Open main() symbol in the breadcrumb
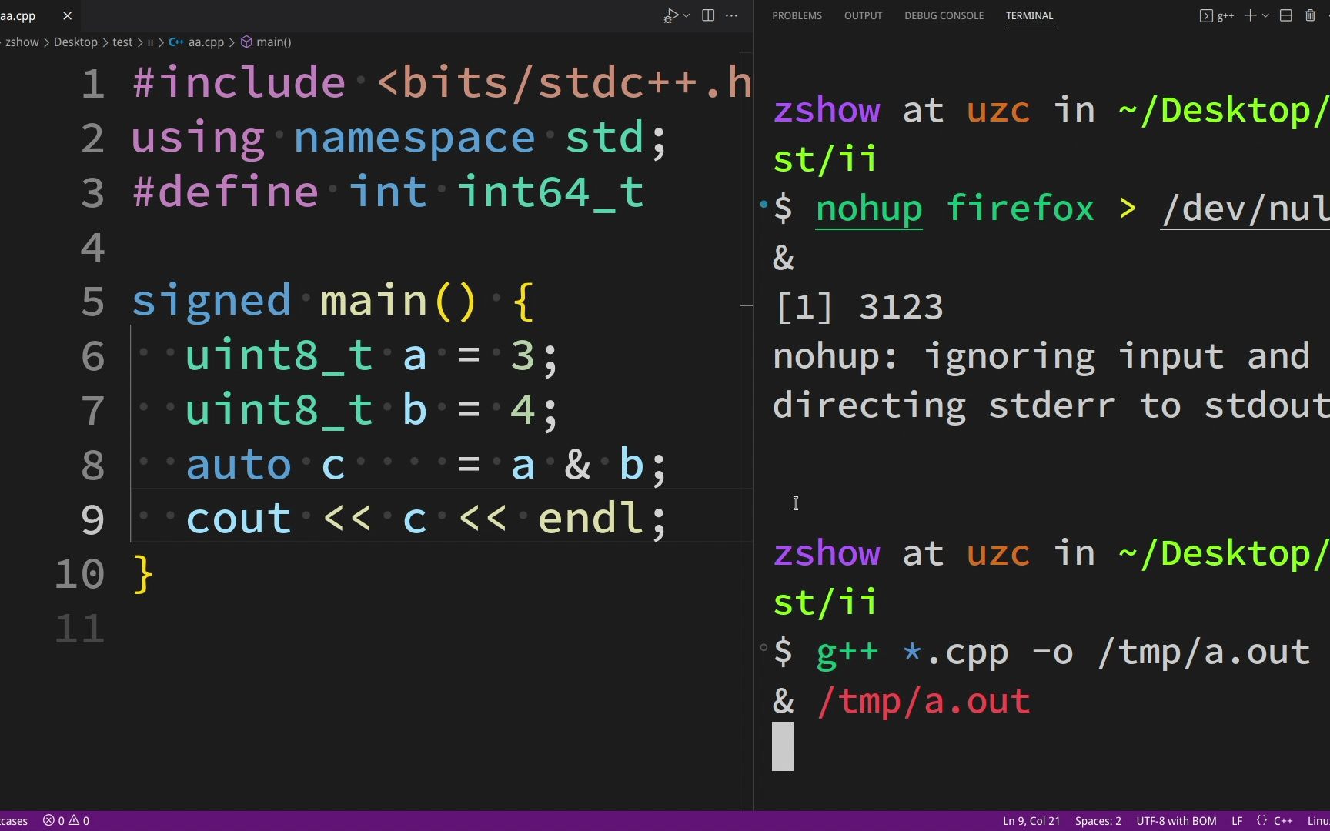 pyautogui.click(x=266, y=42)
